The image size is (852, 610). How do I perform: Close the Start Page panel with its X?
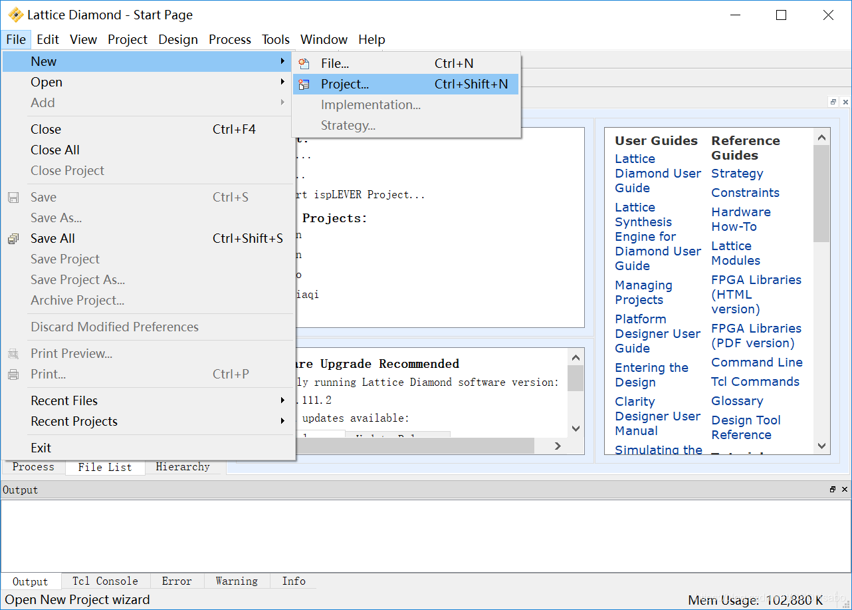845,102
